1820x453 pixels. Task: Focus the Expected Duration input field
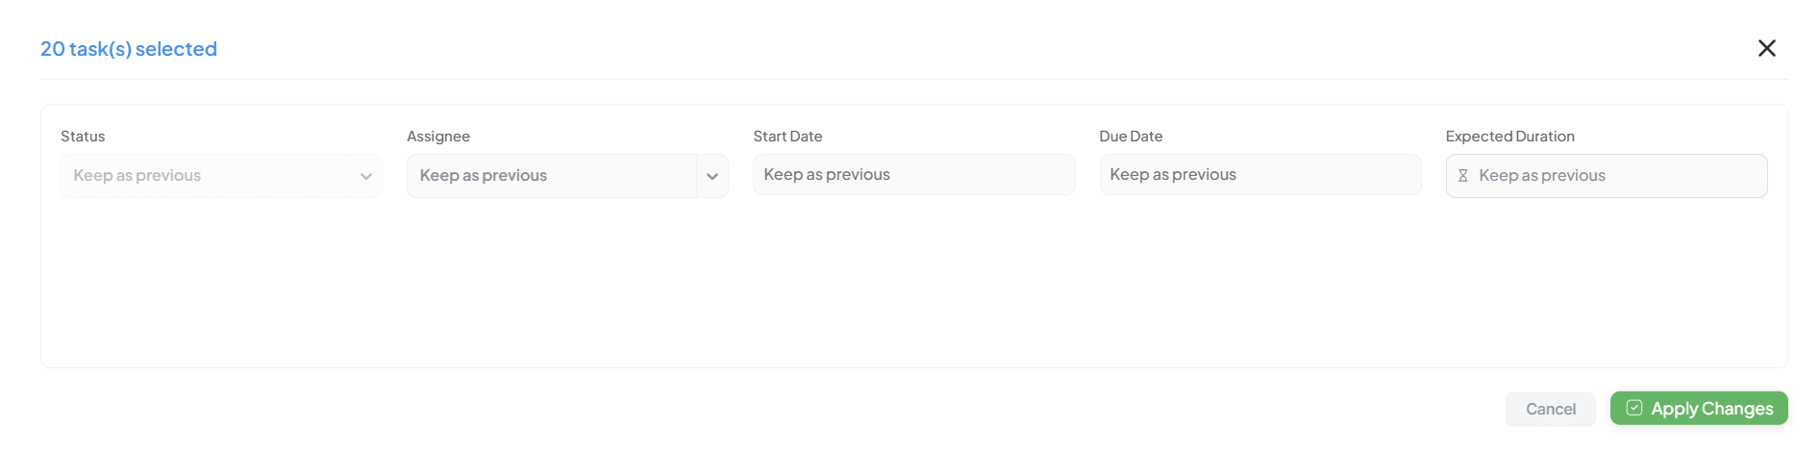[1619, 176]
